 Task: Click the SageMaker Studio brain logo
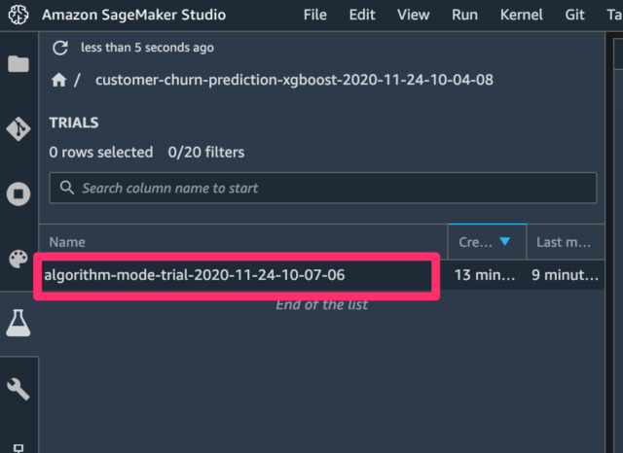(x=18, y=15)
